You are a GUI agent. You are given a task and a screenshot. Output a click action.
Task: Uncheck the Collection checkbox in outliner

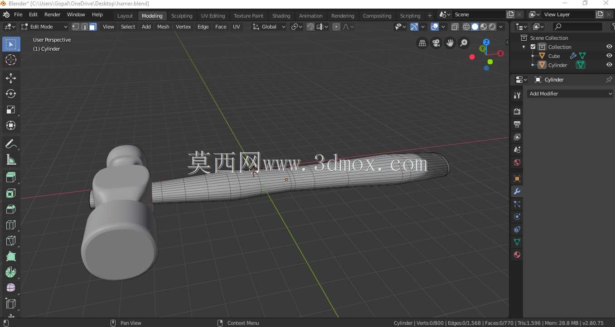[x=533, y=47]
